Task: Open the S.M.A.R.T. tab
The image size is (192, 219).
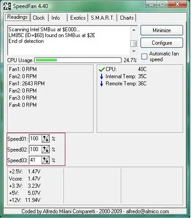Action: coord(102,18)
